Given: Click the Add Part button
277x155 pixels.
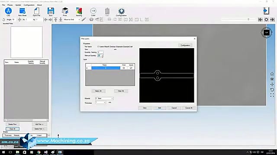Looking at the screenshot, I should [x=39, y=124].
